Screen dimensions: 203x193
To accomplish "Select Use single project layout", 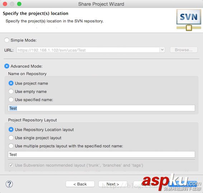I will pyautogui.click(x=11, y=138).
